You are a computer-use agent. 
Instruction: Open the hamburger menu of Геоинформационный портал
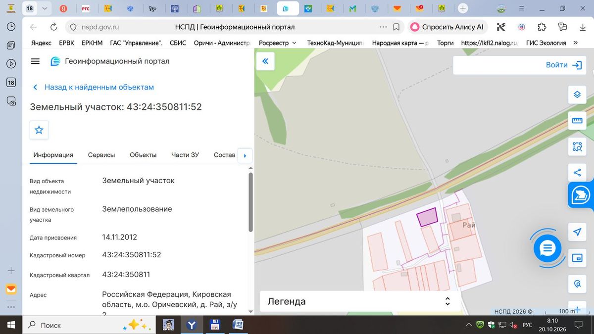pyautogui.click(x=35, y=61)
